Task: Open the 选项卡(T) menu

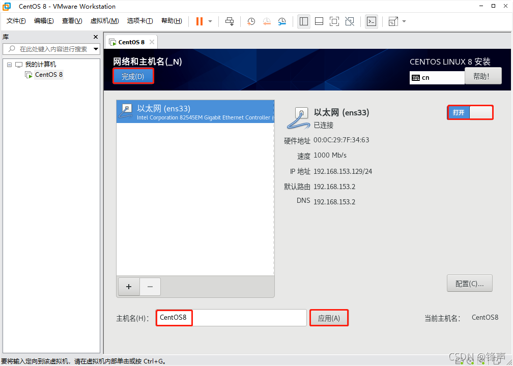Action: 140,21
